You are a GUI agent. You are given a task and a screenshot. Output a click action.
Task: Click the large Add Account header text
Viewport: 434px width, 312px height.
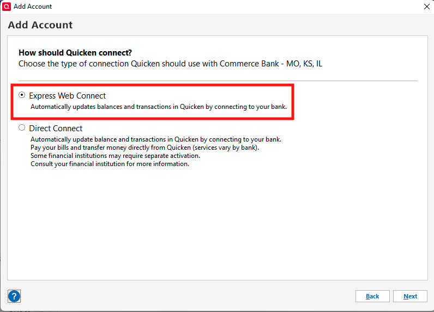tap(40, 25)
